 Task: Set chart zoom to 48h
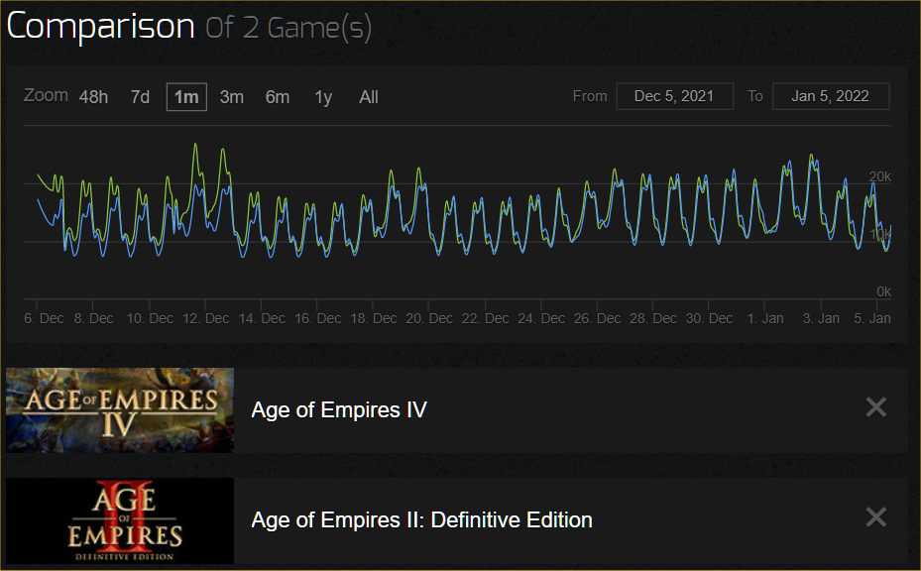tap(93, 97)
